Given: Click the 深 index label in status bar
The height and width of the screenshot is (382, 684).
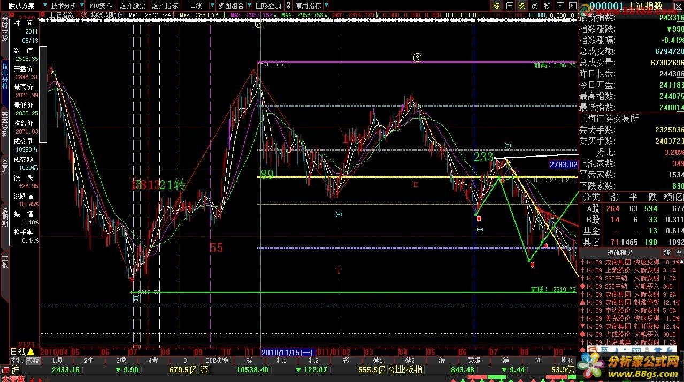Looking at the screenshot, I should click(x=204, y=370).
